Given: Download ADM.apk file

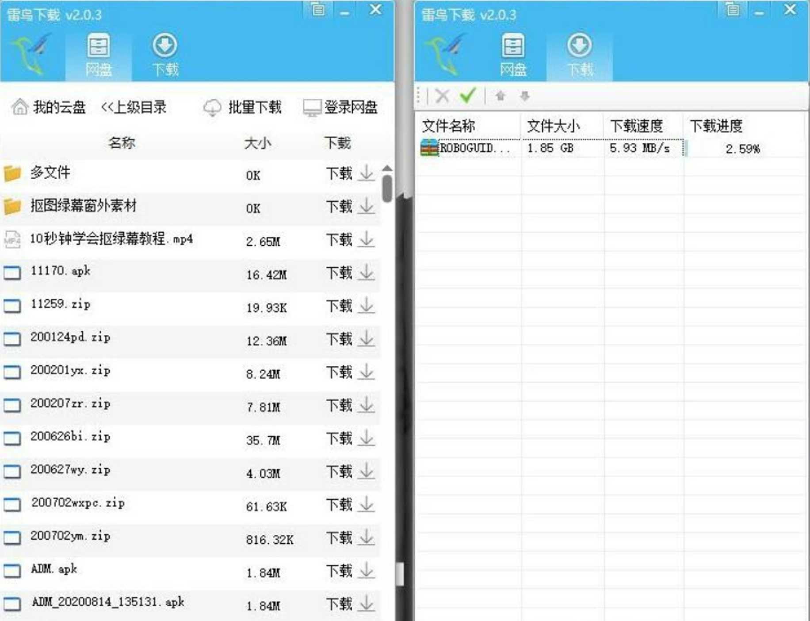Looking at the screenshot, I should tap(350, 571).
